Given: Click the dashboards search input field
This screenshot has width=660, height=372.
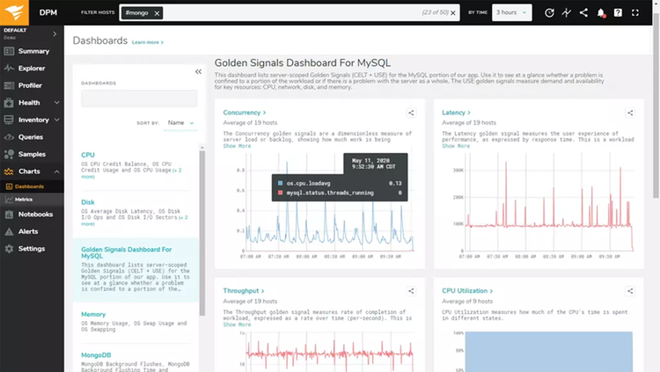Looking at the screenshot, I should (x=139, y=98).
